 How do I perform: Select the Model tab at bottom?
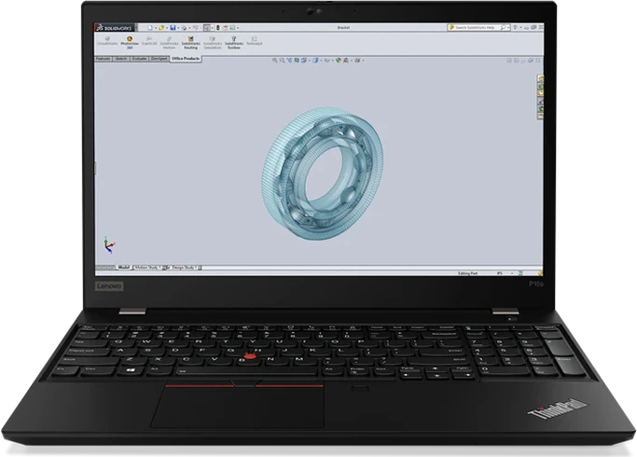(x=122, y=266)
